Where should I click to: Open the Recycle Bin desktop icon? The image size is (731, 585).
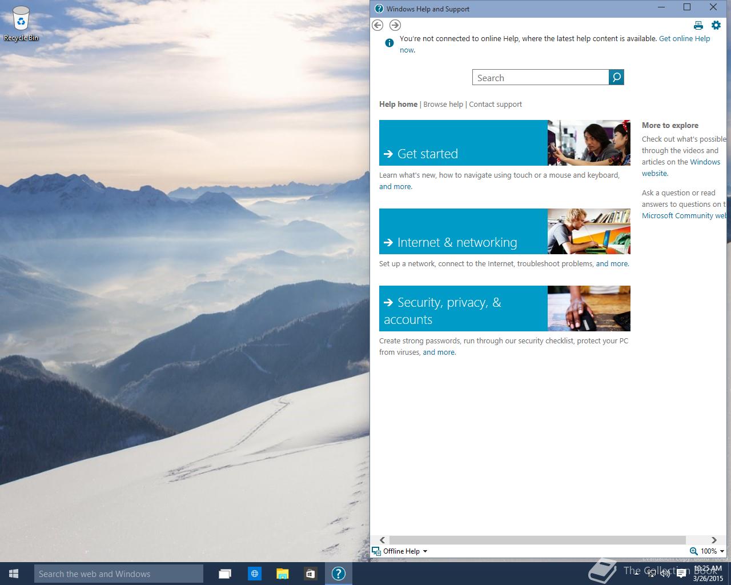[21, 23]
